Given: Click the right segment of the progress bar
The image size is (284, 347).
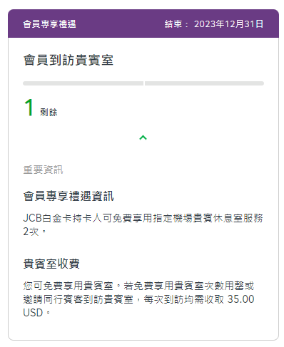Looking at the screenshot, I should [204, 83].
